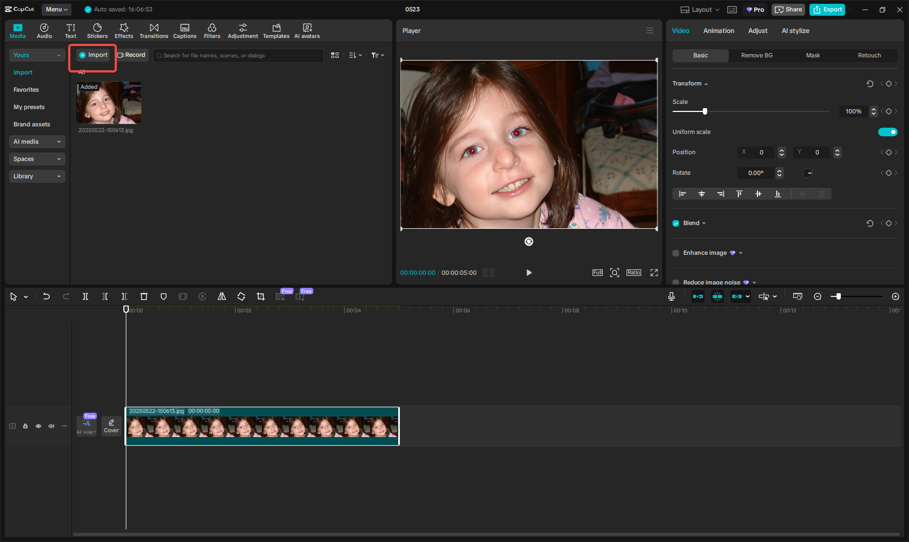The image size is (909, 542).
Task: Switch to the Remove BG tab
Action: (x=756, y=55)
